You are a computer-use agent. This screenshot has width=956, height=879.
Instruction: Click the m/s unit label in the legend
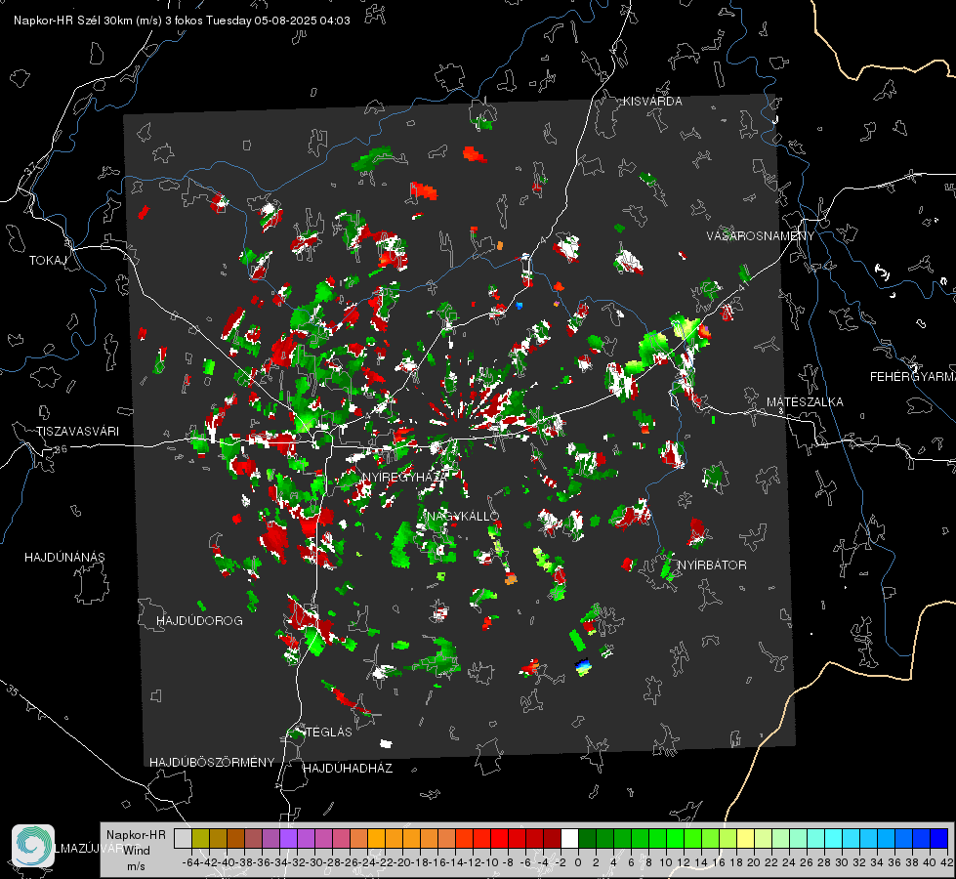[136, 866]
